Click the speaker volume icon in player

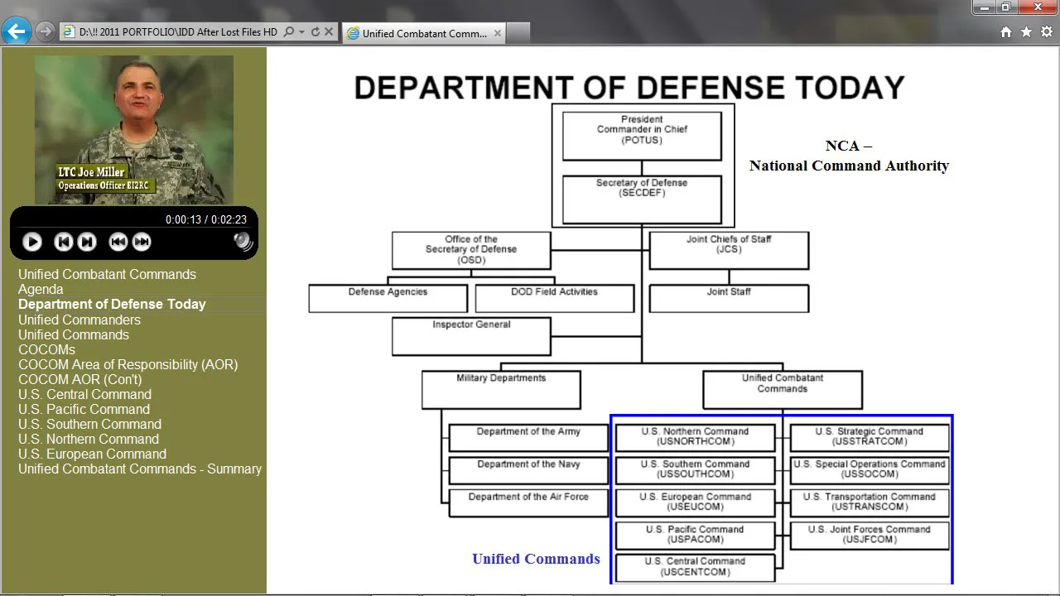[243, 241]
